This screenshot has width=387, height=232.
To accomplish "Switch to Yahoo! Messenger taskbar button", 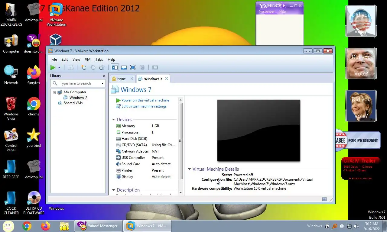I will click(98, 226).
